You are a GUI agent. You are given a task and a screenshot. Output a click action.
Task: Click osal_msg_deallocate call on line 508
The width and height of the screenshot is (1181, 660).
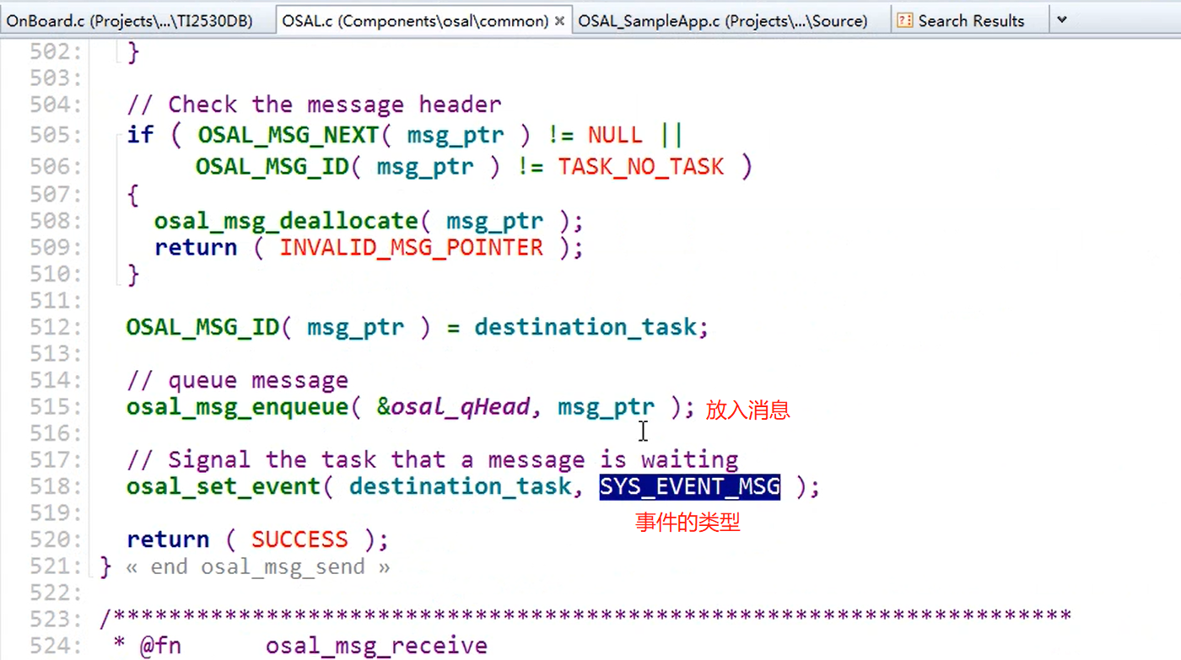click(286, 221)
